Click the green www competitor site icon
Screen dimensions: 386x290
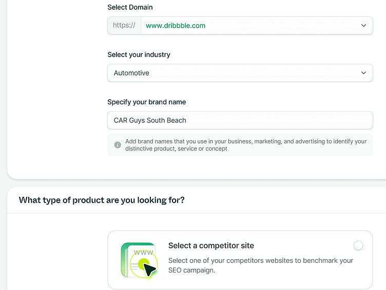point(138,260)
